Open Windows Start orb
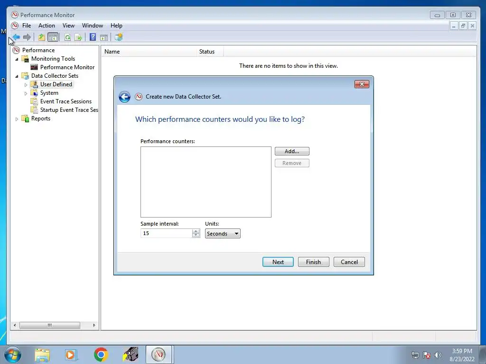The width and height of the screenshot is (486, 364). 13,355
